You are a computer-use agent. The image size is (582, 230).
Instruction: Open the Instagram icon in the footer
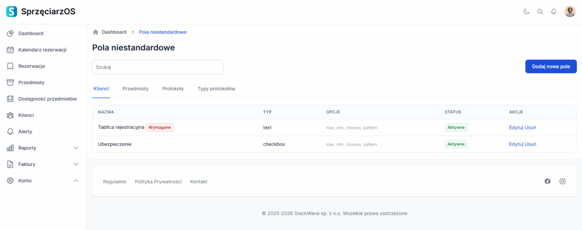pos(562,181)
